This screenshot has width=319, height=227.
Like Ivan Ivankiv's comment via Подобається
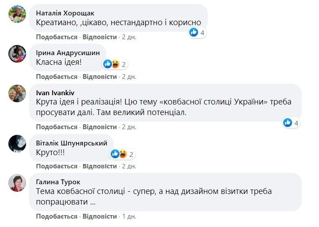[x=56, y=127]
